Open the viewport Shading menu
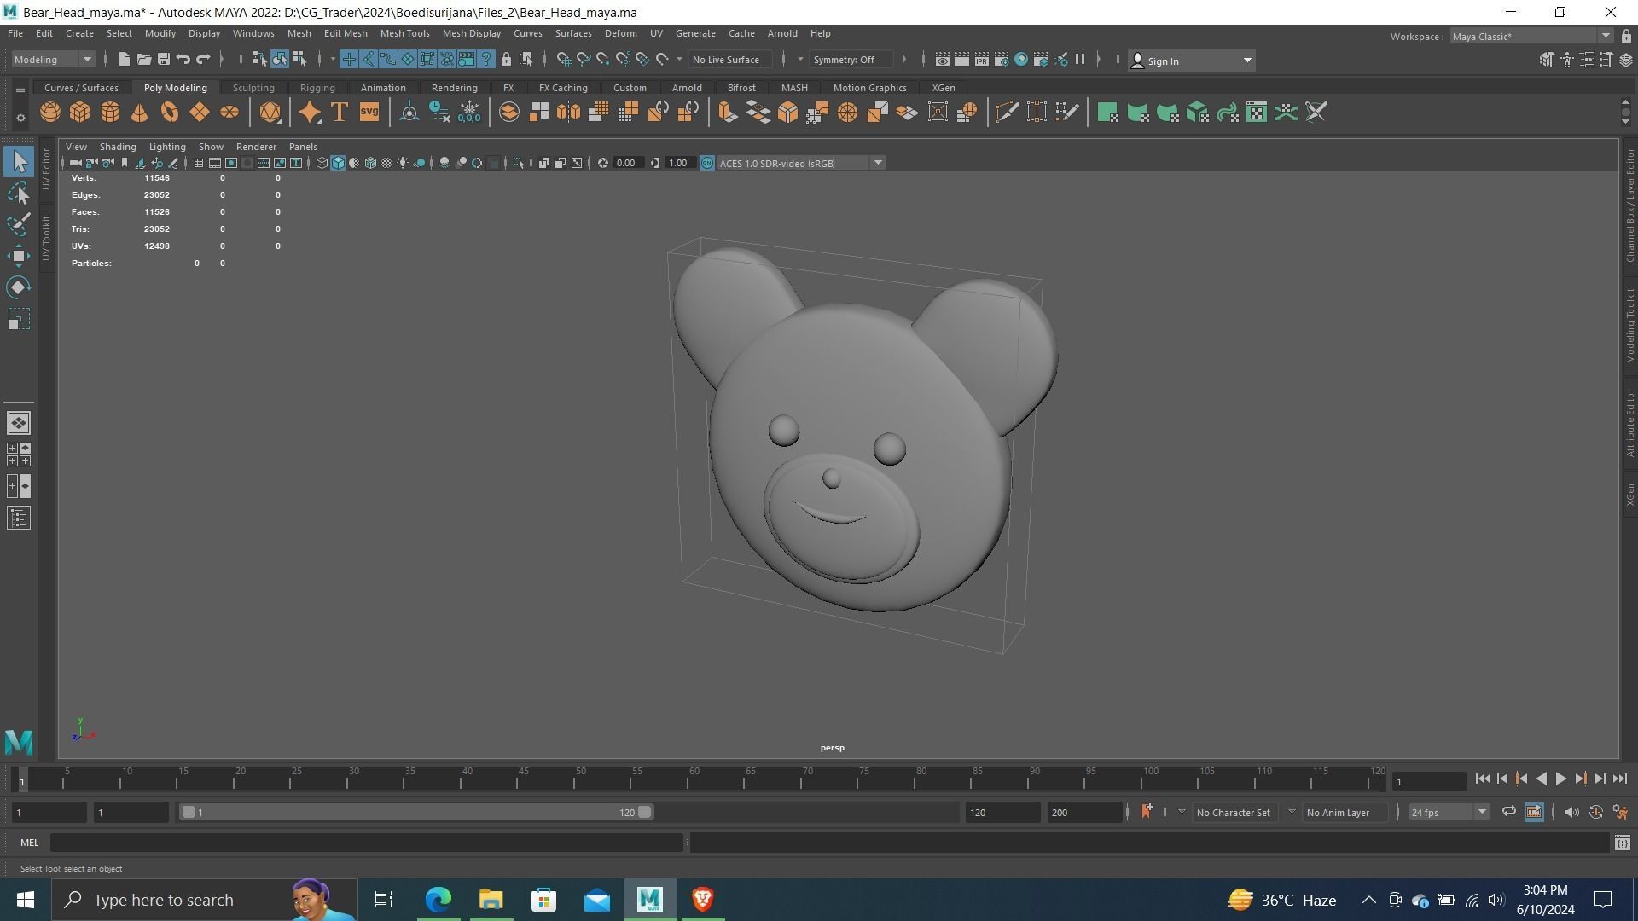 pos(118,147)
